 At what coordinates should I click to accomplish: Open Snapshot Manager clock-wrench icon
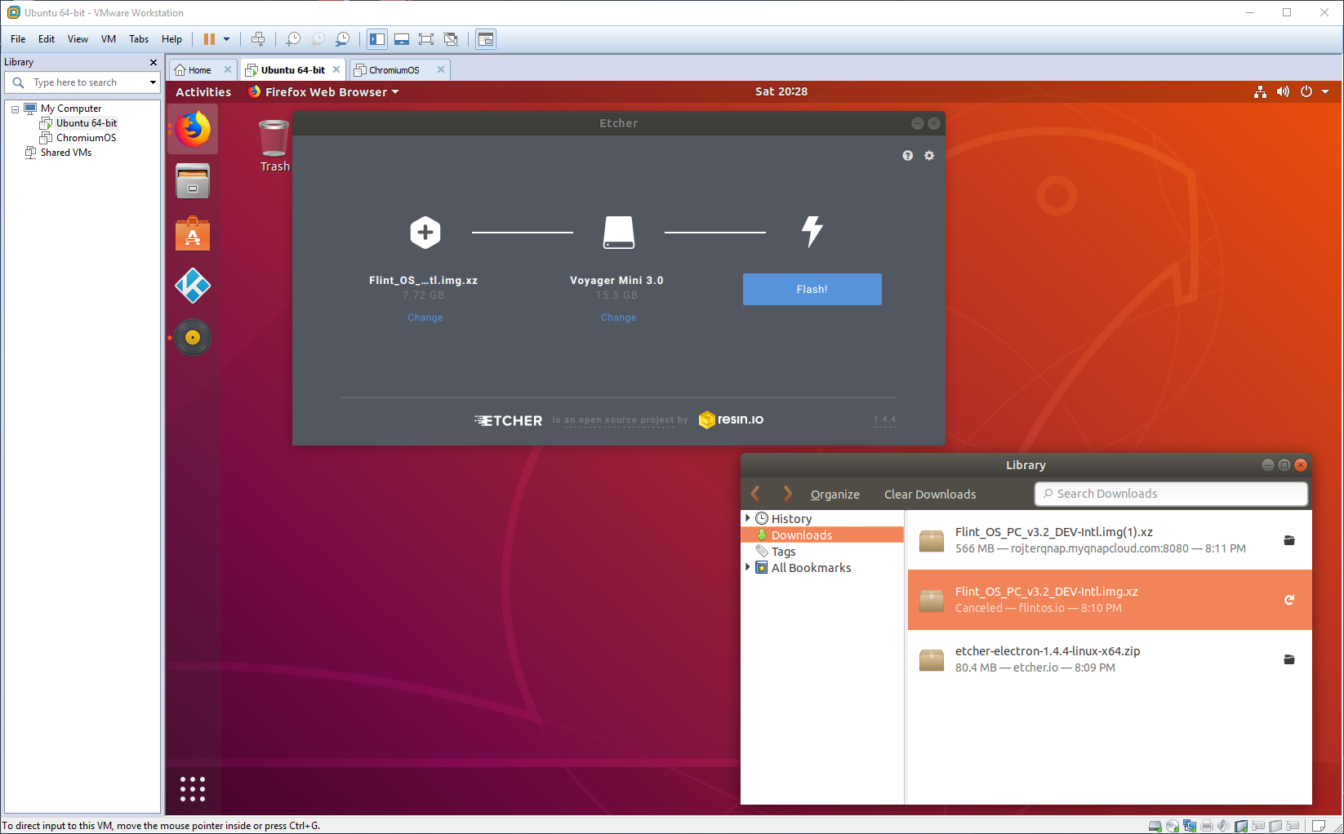pos(343,39)
